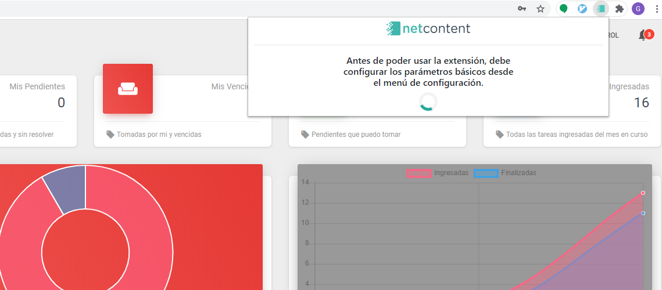Screen dimensions: 662x290
Task: Open notifications bell with 3 badge
Action: pos(645,35)
